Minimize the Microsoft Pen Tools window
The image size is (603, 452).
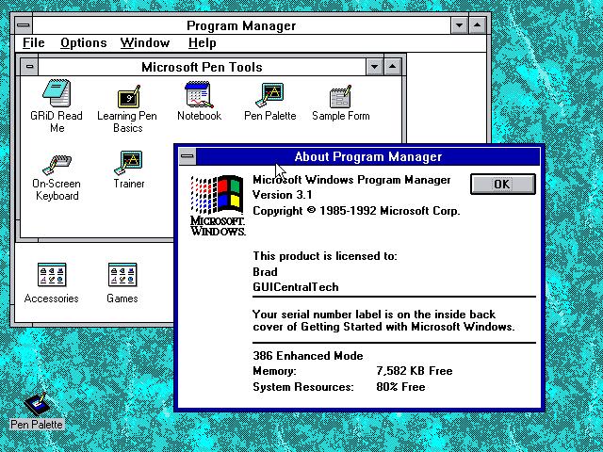coord(375,67)
